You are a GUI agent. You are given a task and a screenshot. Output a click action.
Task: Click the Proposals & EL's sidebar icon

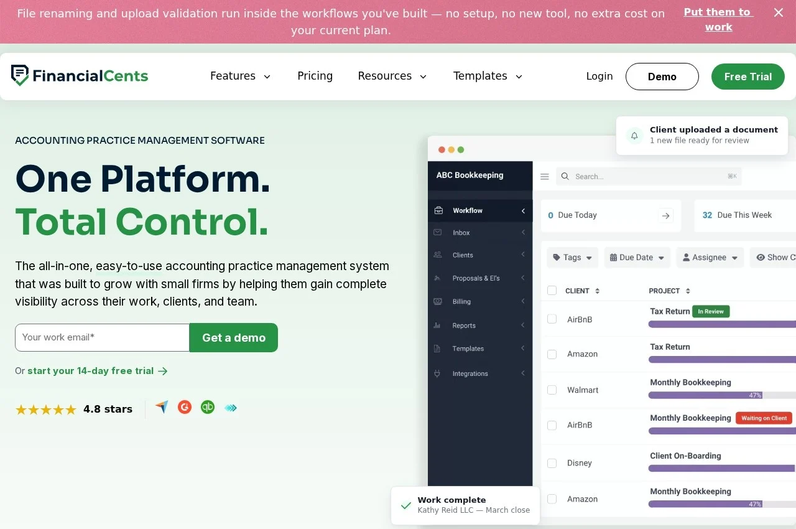438,278
